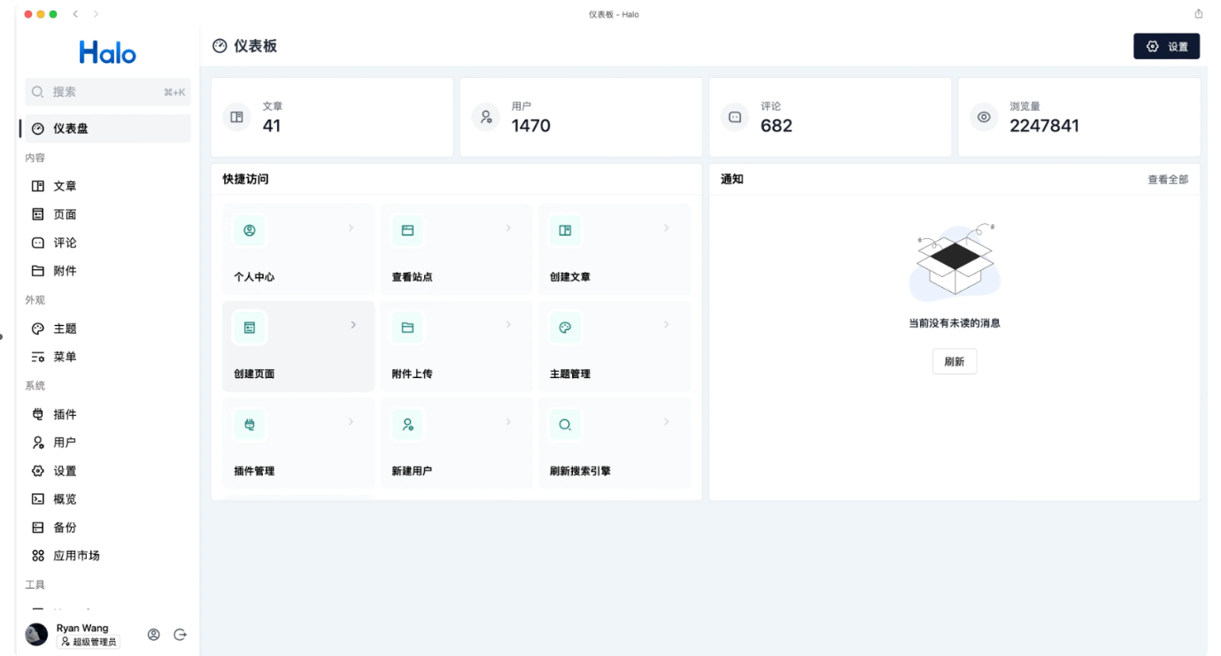Click the 主题管理 palette icon

point(565,328)
